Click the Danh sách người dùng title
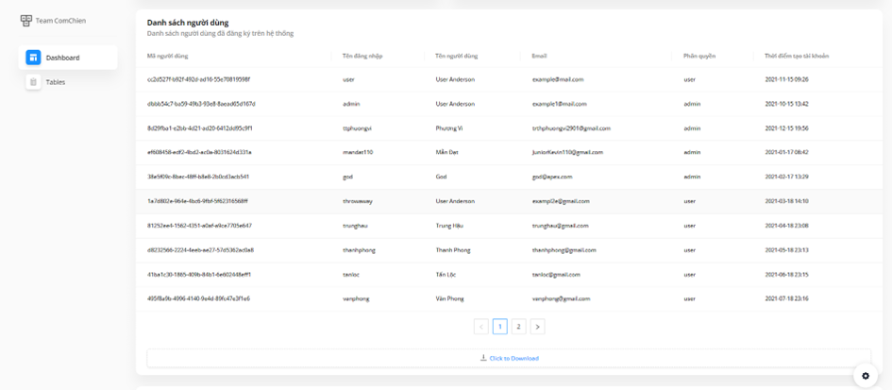 [x=188, y=23]
